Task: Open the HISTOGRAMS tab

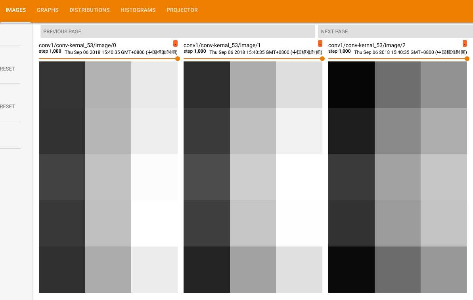Action: pos(138,10)
